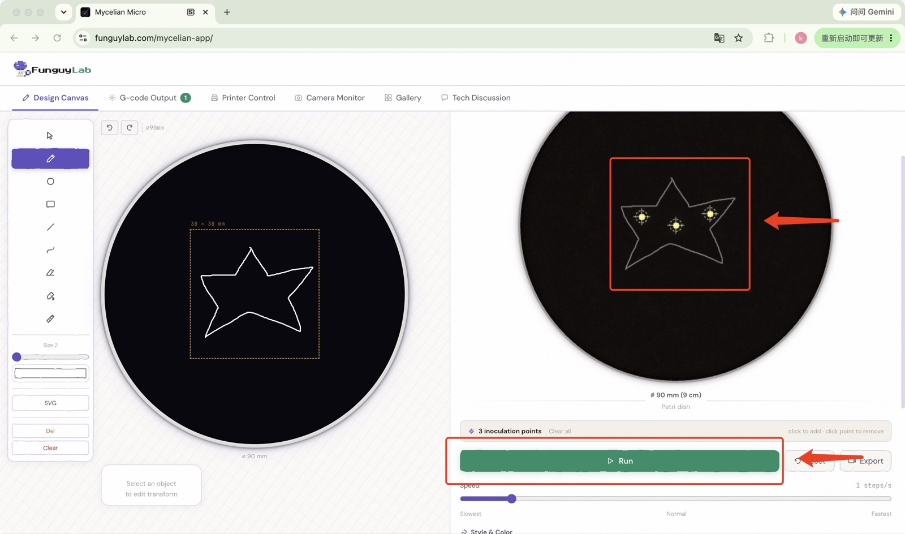905x534 pixels.
Task: Open the browser Extensions menu
Action: pyautogui.click(x=769, y=38)
